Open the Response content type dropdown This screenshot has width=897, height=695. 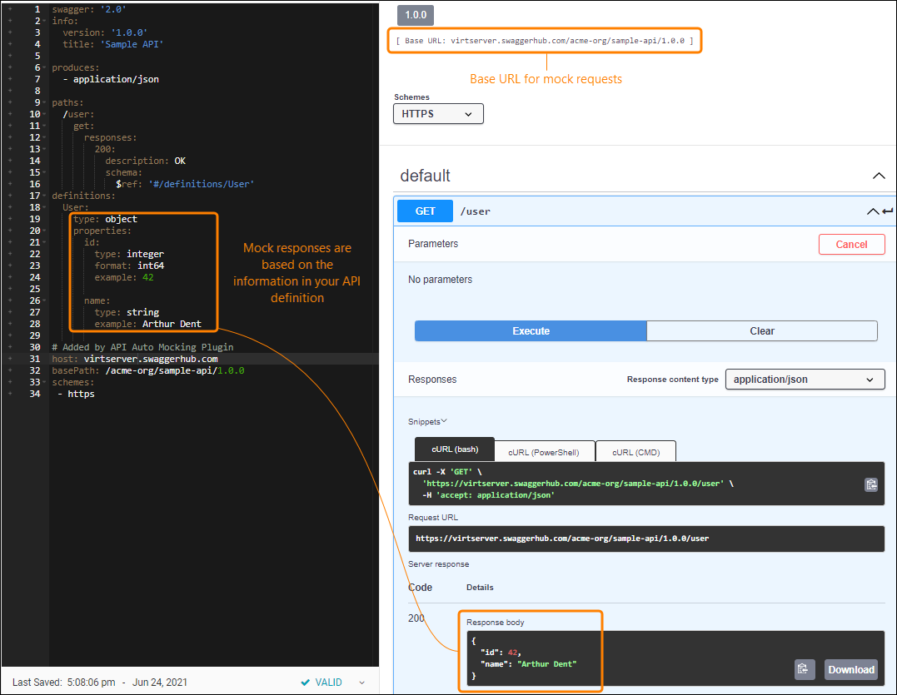point(805,379)
